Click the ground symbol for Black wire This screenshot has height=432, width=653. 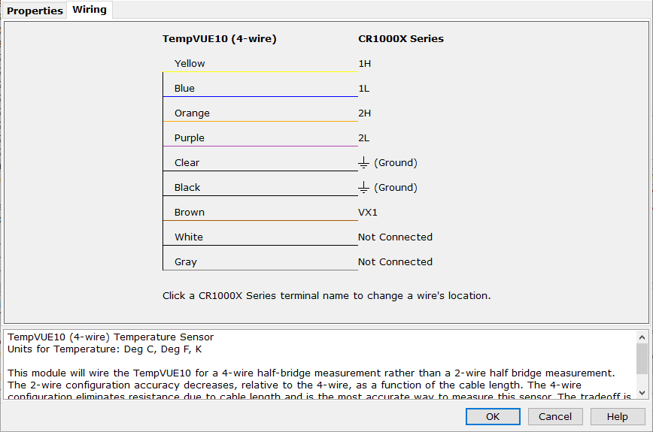point(364,188)
